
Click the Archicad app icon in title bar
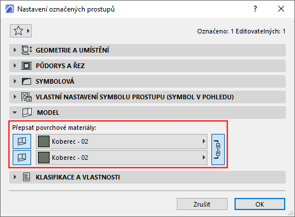point(10,9)
